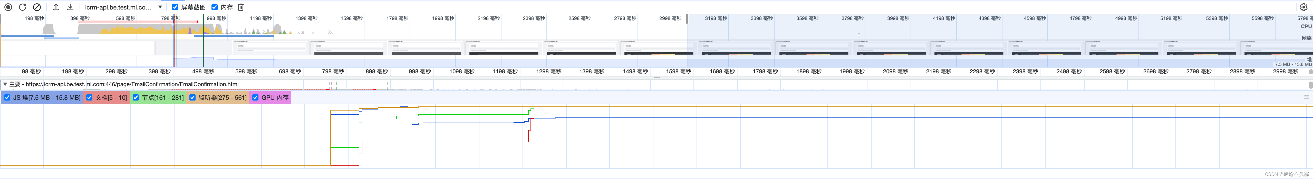
Task: Click the 498 毫秒 ruler label
Action: [203, 71]
